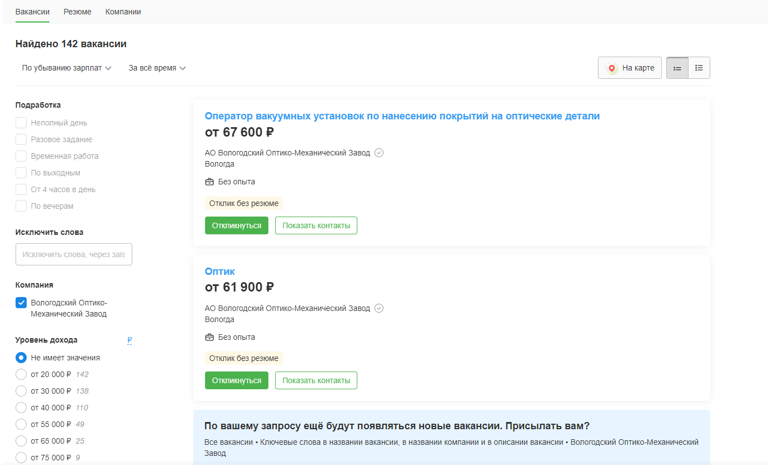
Task: Open the По убыванию зарплат sort dropdown
Action: [67, 68]
